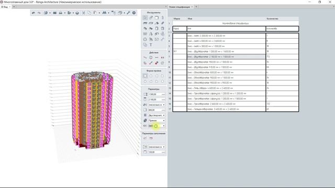The width and height of the screenshot is (335, 188).
Task: Expand the '(нет)' dropdown in Параметры
Action: [x=164, y=126]
